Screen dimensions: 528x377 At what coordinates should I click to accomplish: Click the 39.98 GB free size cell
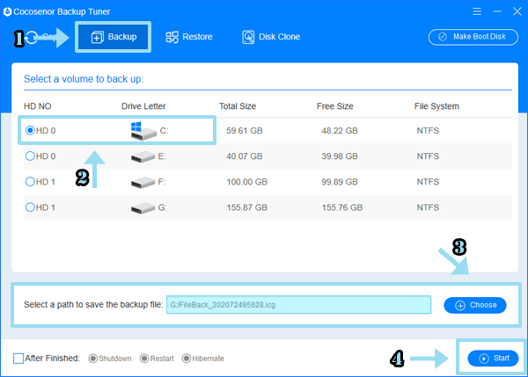[340, 156]
